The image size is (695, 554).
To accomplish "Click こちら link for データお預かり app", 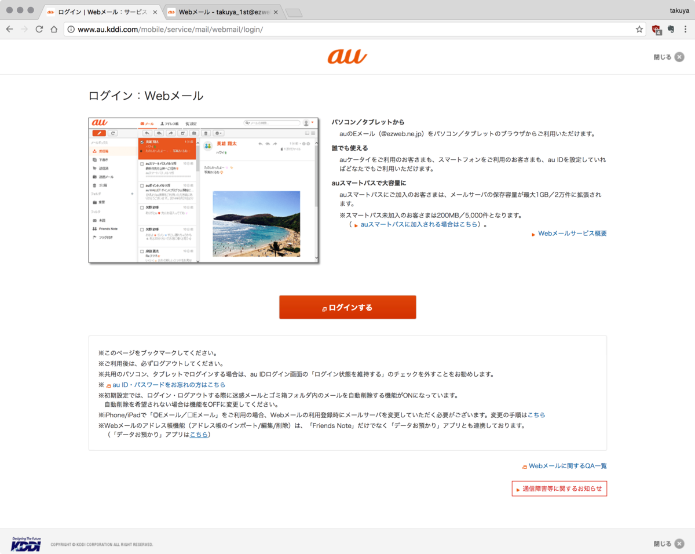I will tap(199, 435).
